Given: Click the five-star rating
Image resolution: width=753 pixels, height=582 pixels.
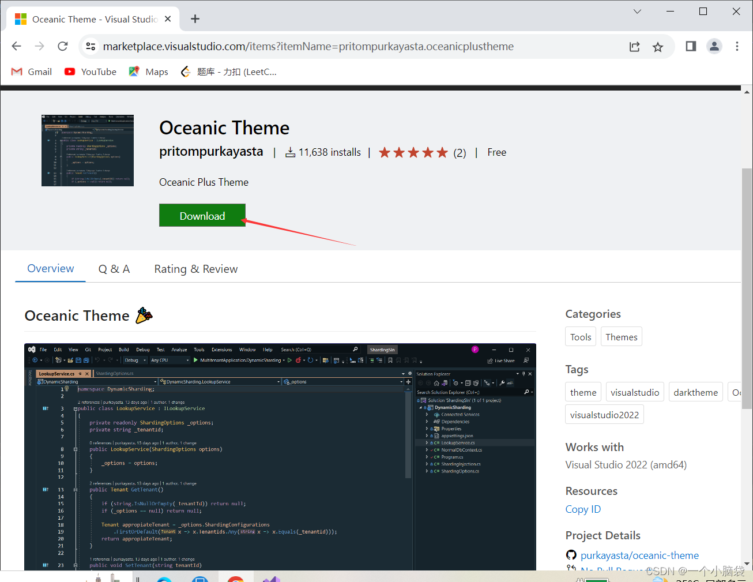Looking at the screenshot, I should [413, 152].
